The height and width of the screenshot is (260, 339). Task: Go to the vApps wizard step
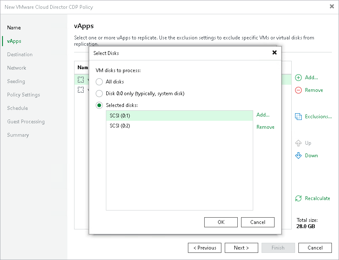point(14,41)
